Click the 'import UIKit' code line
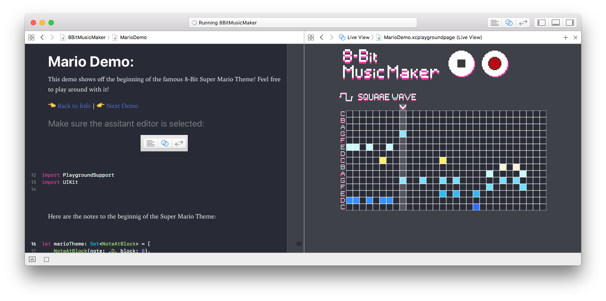 tap(60, 182)
